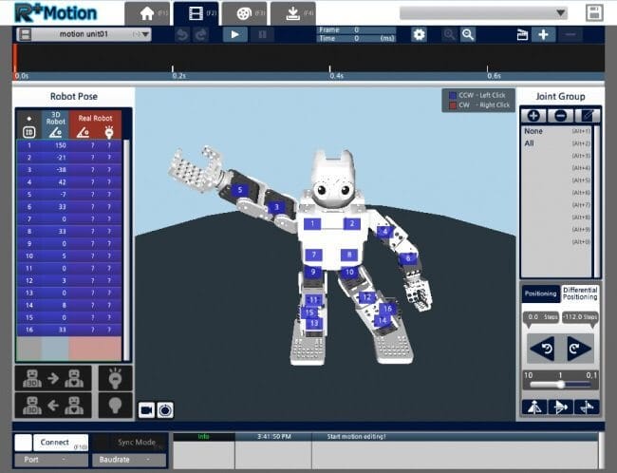617x473 pixels.
Task: Turn on robot torque light bulb
Action: coord(114,377)
